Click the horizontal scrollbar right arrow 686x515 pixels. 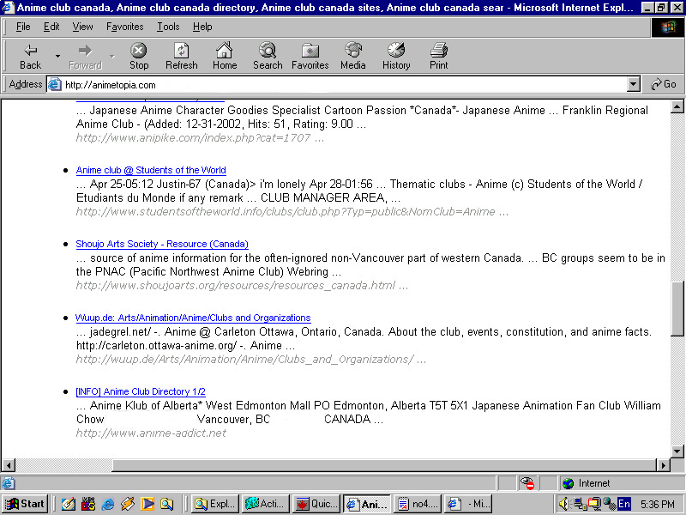click(x=664, y=464)
